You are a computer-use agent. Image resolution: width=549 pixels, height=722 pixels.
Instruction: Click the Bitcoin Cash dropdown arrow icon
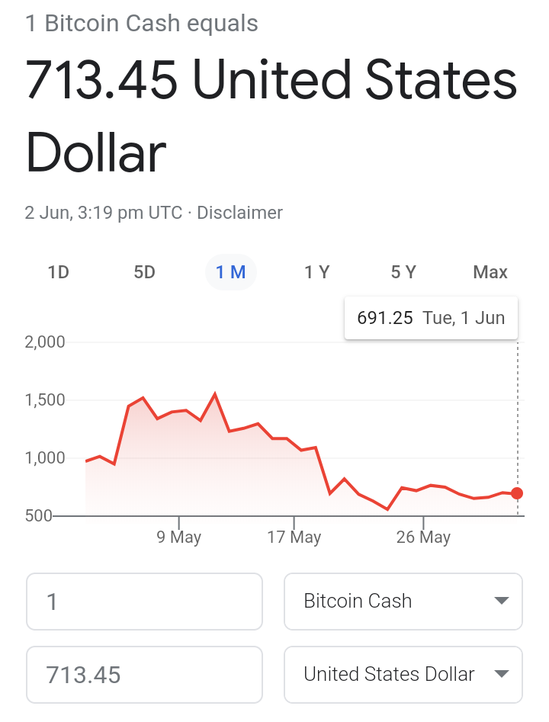coord(501,601)
